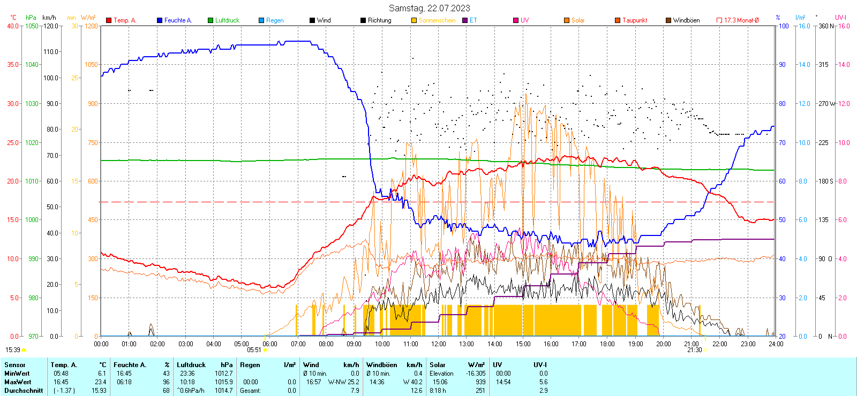Click the brown Windböen legend square
This screenshot has height=396, width=857.
pos(668,20)
